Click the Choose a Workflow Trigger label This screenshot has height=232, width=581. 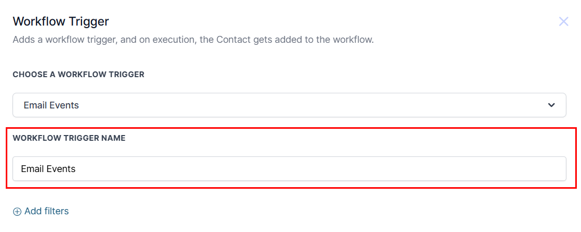tap(78, 75)
